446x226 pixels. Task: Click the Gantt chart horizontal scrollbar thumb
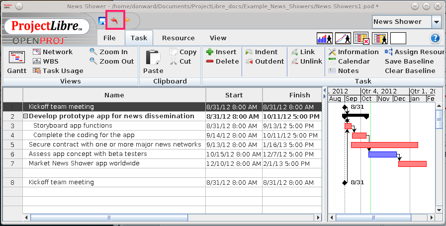point(373,218)
